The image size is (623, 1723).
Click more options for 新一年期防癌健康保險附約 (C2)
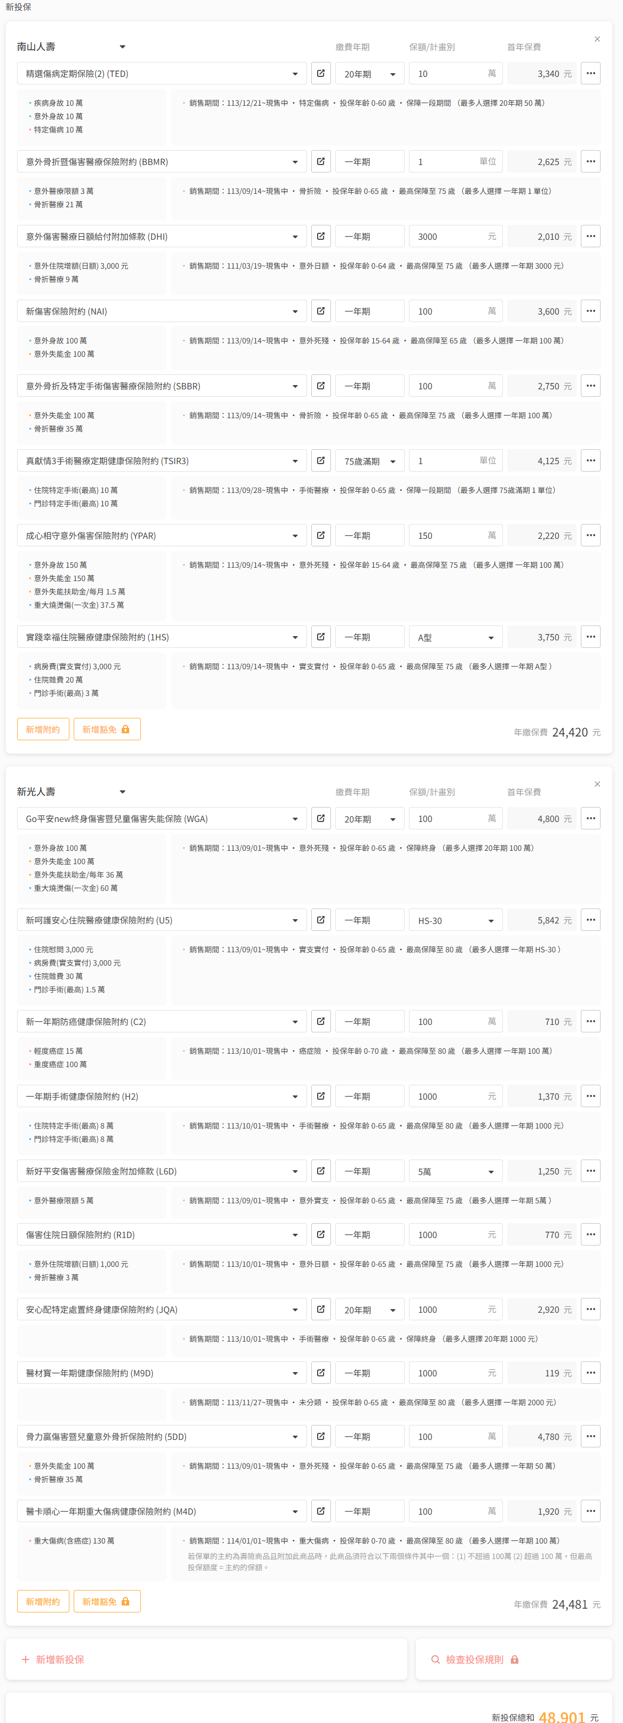coord(590,1021)
